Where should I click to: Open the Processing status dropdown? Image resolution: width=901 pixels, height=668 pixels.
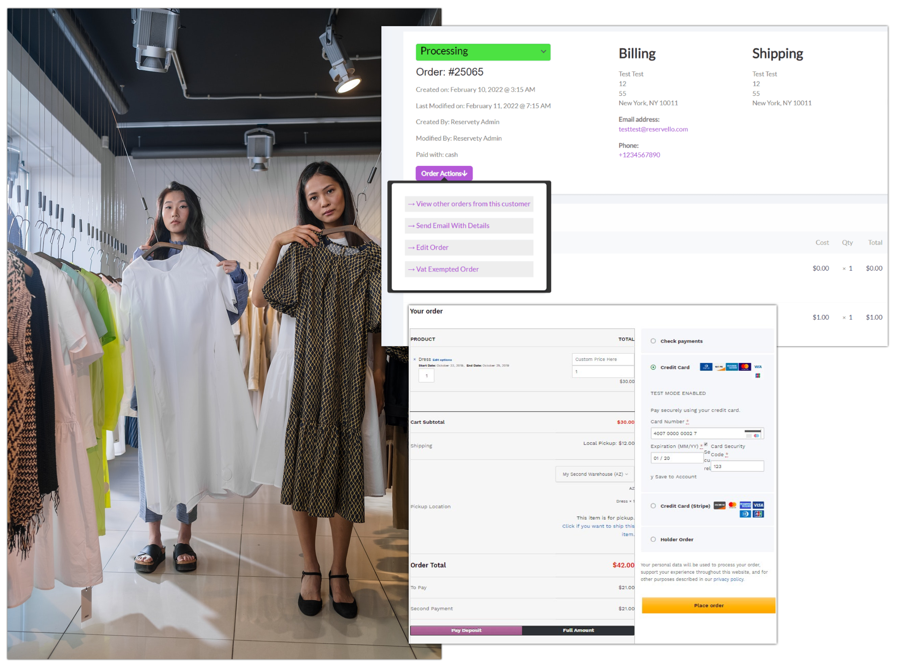click(483, 52)
